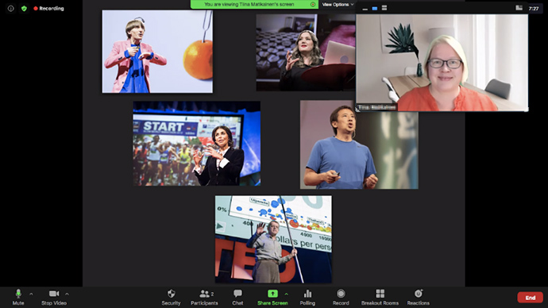Mute the microphone
This screenshot has height=308, width=548.
18,297
